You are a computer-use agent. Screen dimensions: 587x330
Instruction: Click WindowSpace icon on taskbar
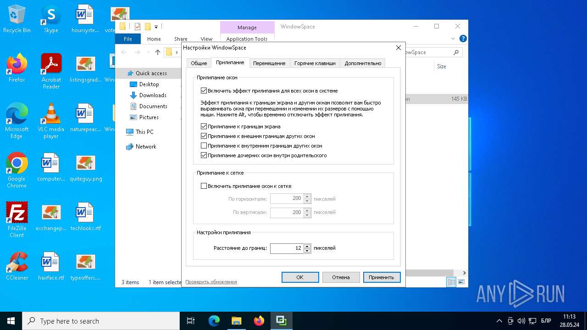tap(281, 321)
